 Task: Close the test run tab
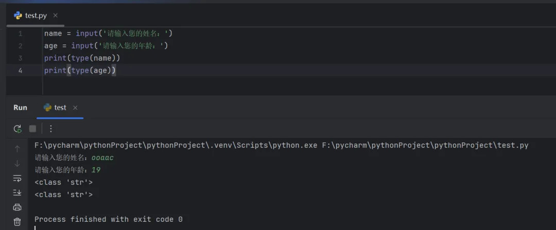click(x=75, y=108)
